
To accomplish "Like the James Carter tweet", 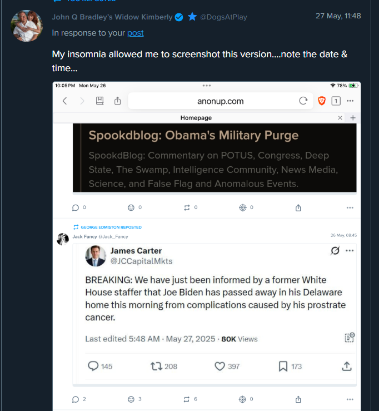I will [220, 366].
